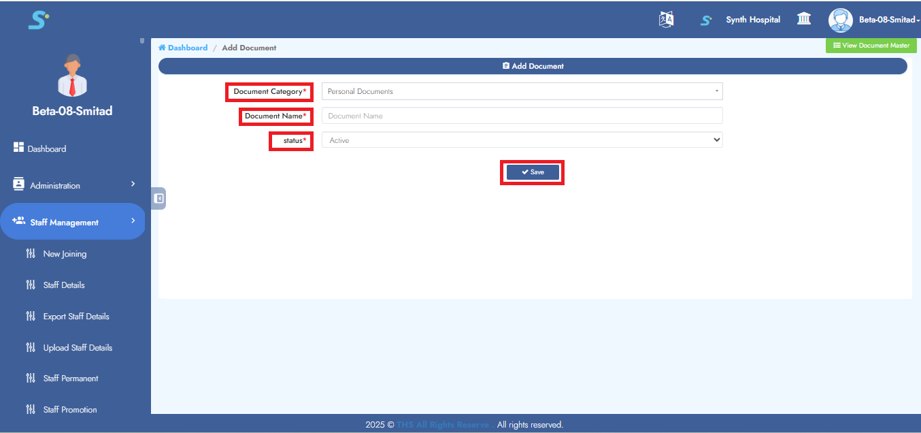Click View Document Master button

[x=871, y=46]
